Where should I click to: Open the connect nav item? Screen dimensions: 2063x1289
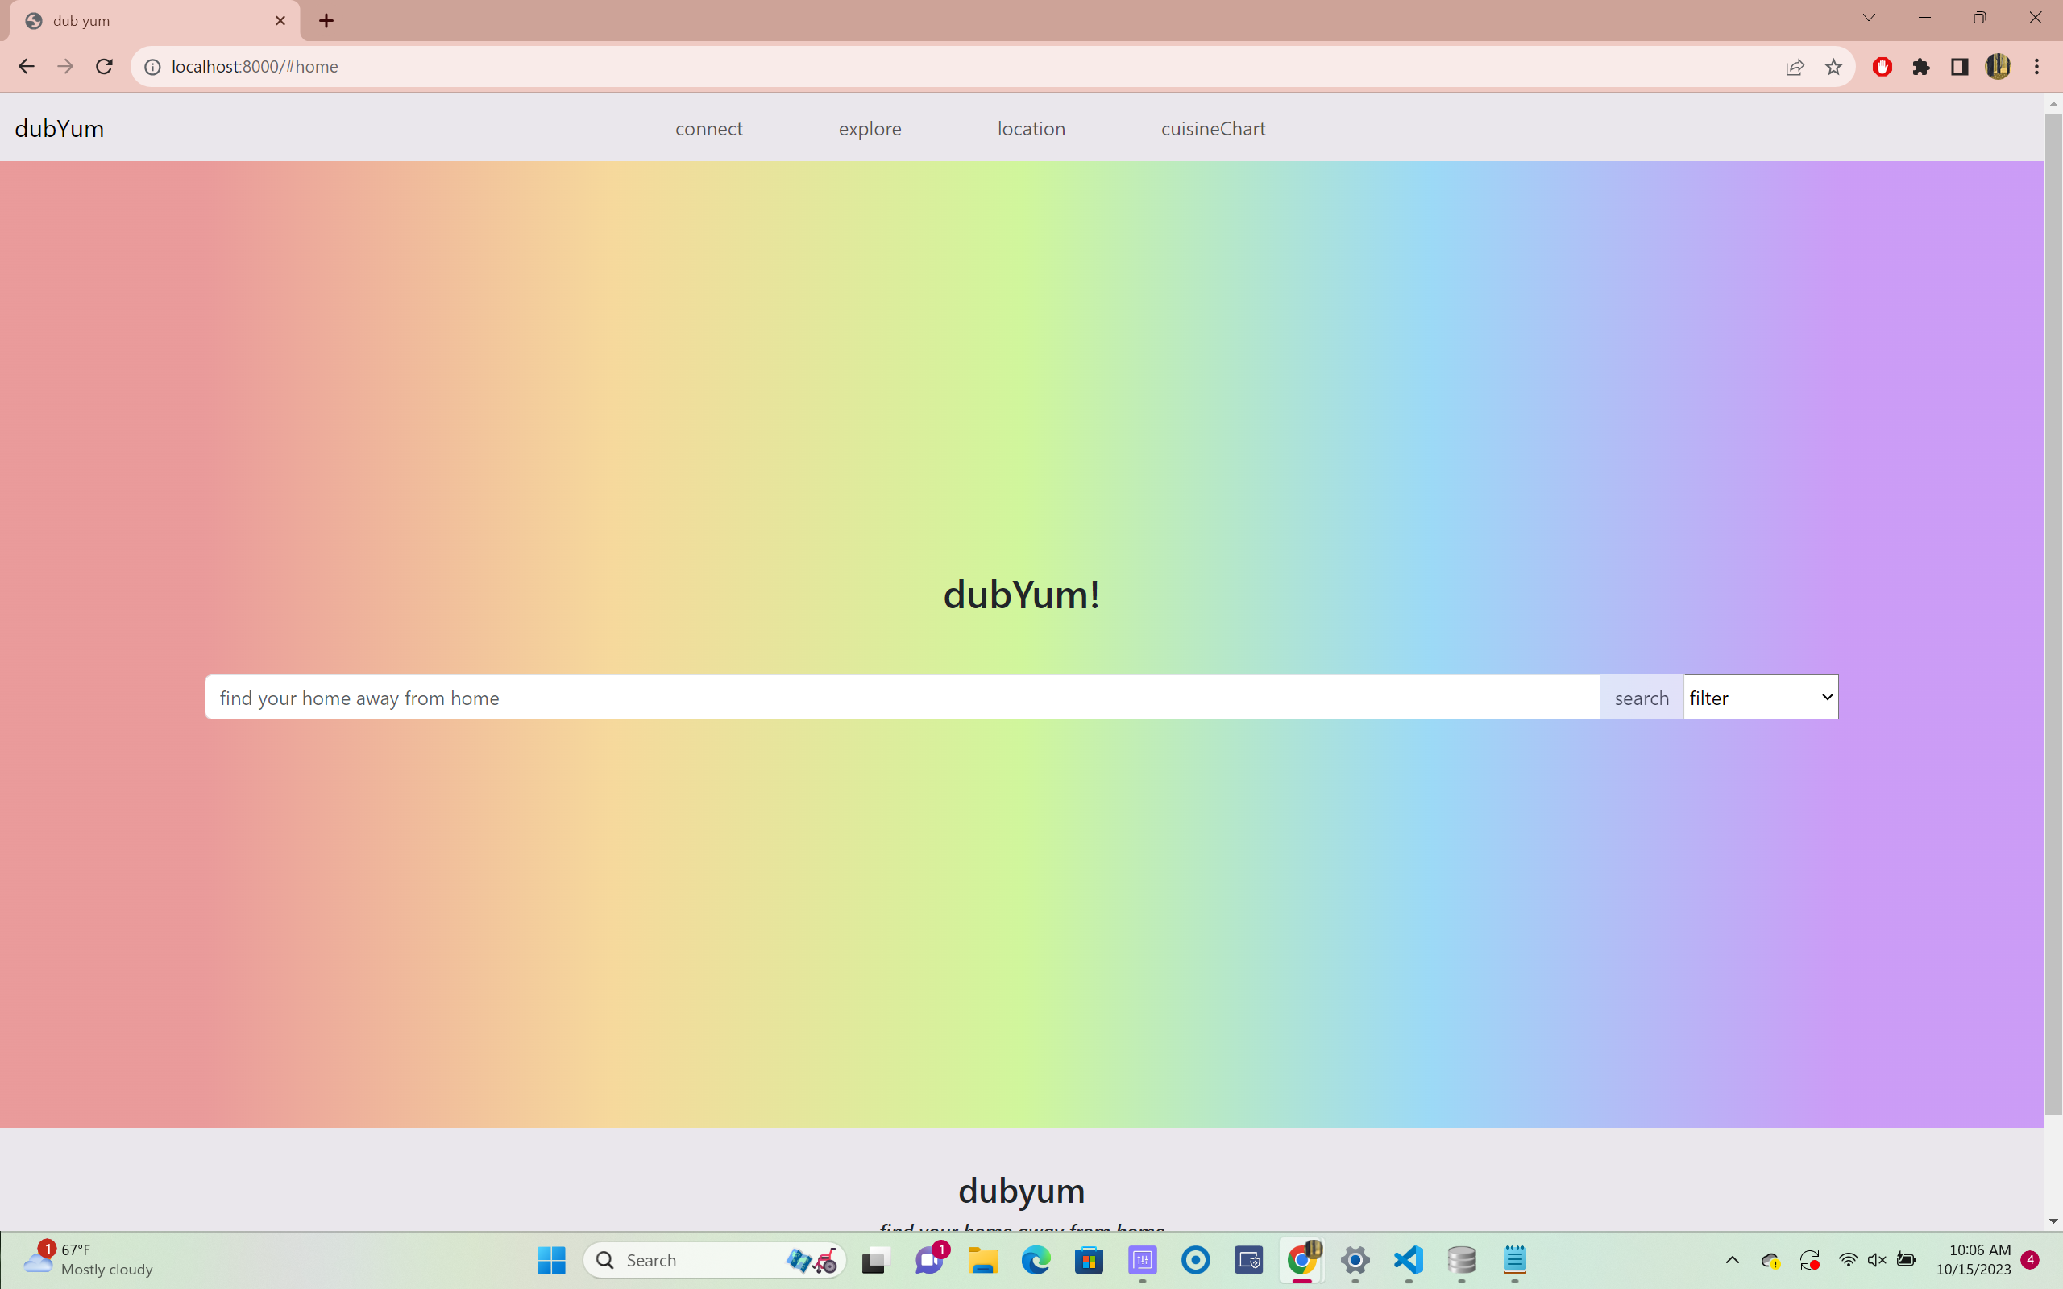(708, 129)
